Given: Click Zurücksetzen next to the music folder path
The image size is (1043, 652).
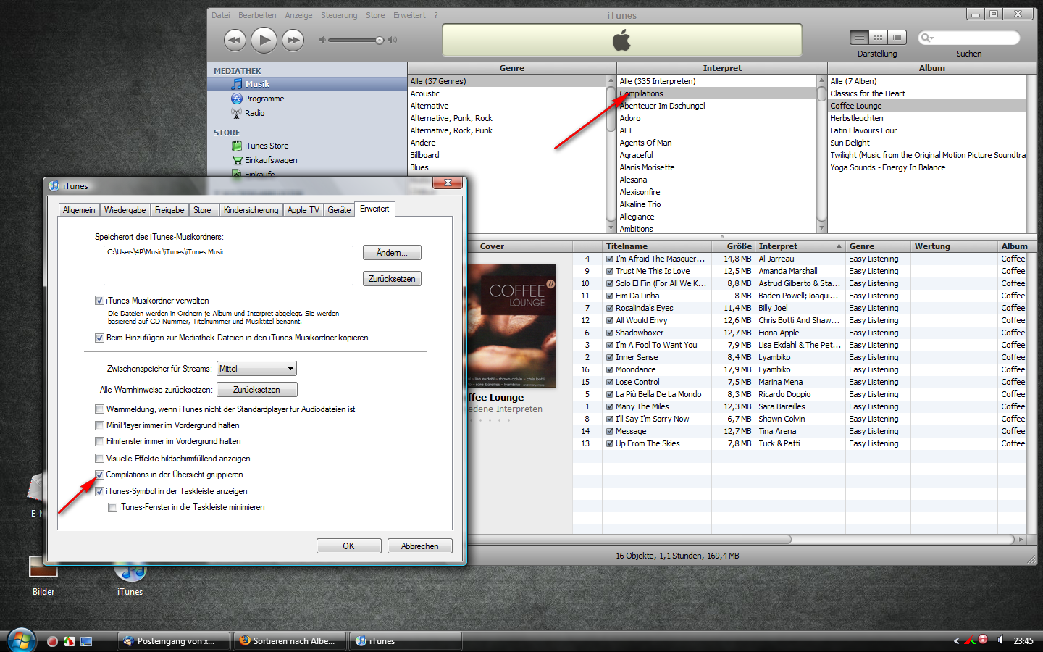Looking at the screenshot, I should click(392, 279).
